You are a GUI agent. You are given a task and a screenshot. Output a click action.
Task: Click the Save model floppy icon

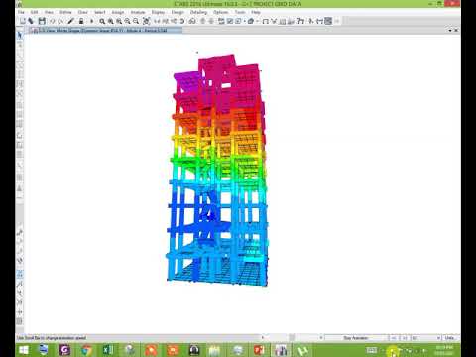[42, 21]
